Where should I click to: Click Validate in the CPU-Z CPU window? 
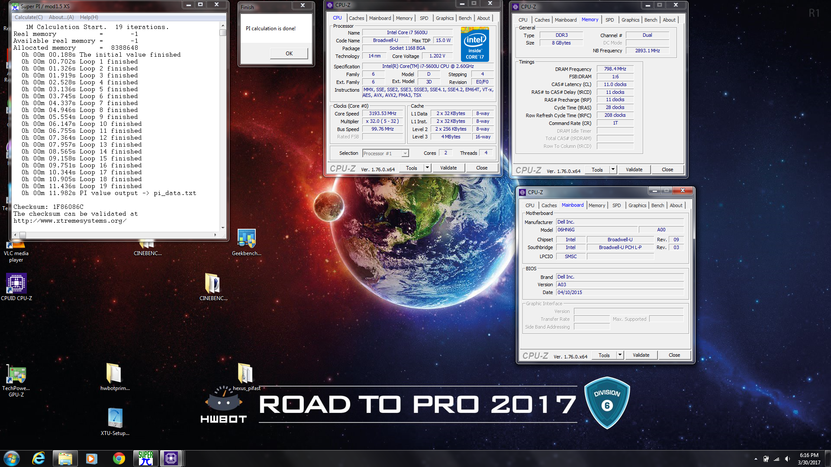(448, 168)
